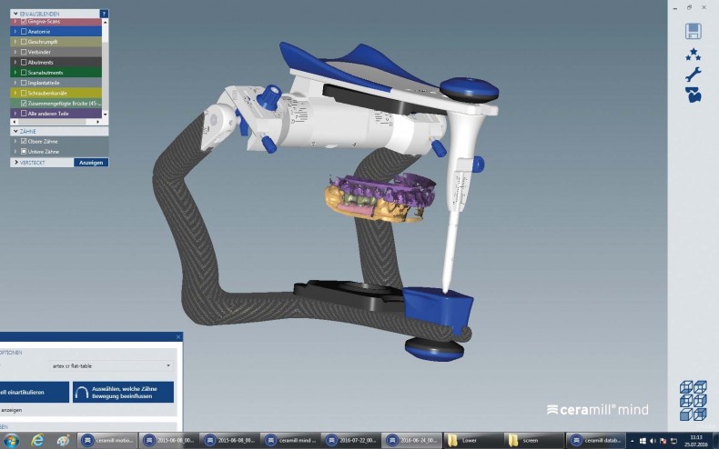Open Internet Explorer from the taskbar

tap(37, 441)
